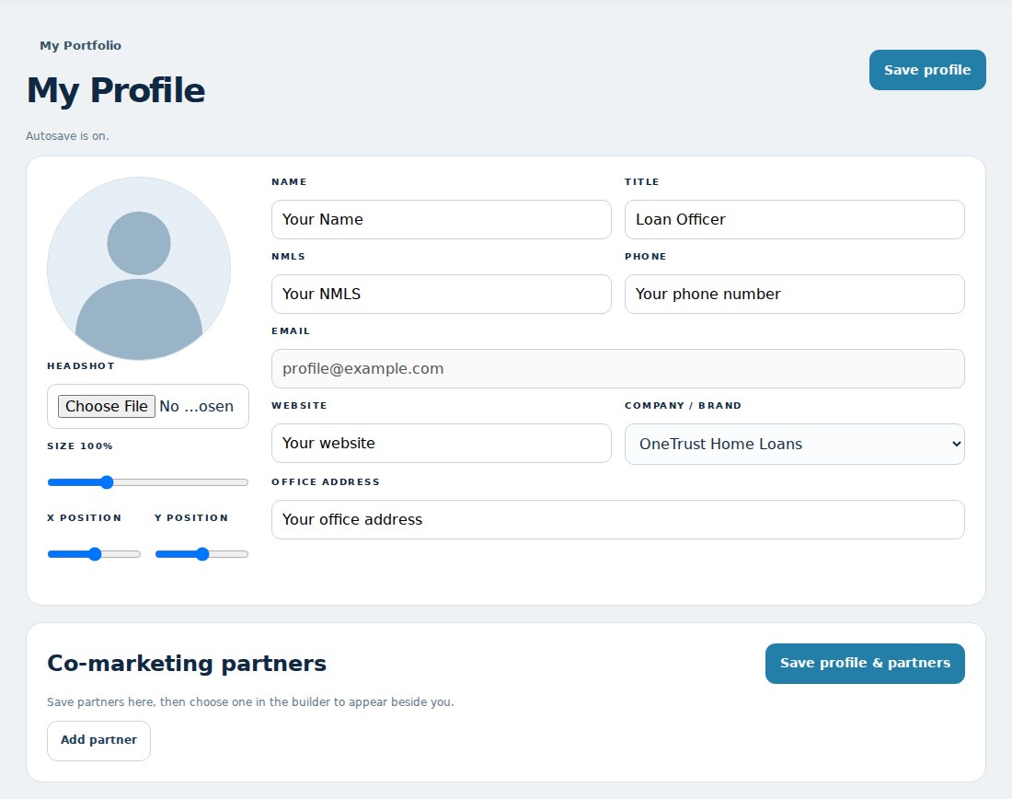This screenshot has height=799, width=1012.
Task: Click the placeholder avatar headshot image
Action: coord(139,268)
